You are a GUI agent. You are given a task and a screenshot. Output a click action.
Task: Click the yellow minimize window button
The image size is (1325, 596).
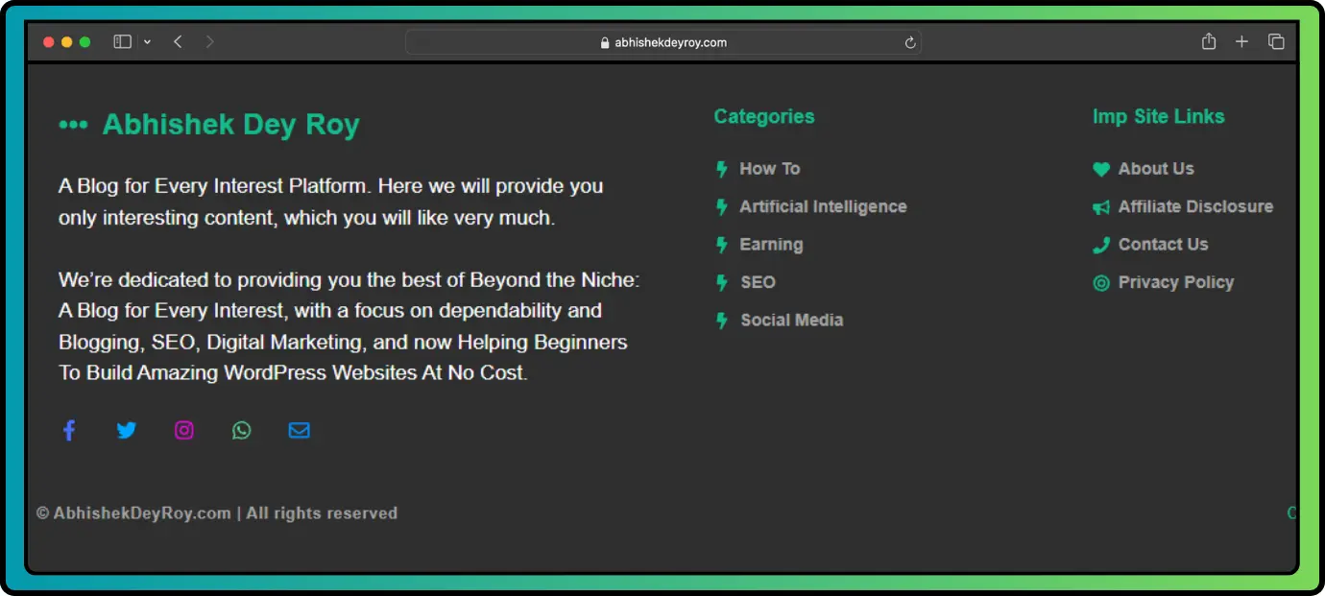67,42
